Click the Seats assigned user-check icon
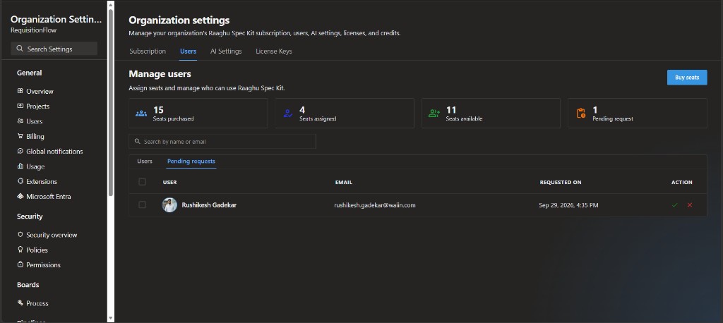The height and width of the screenshot is (323, 723). [288, 114]
